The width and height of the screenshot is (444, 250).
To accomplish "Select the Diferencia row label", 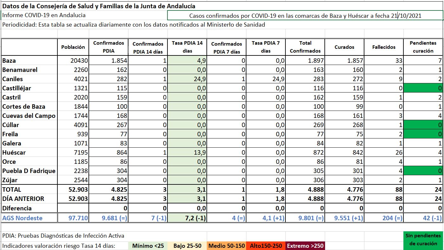I will pos(17,208).
